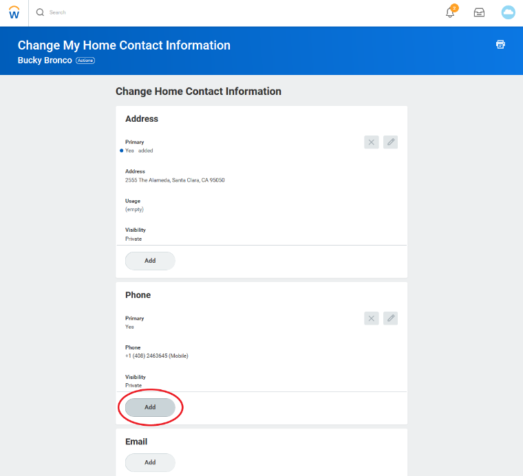
Task: Remove the phone entry with X icon
Action: [x=372, y=318]
